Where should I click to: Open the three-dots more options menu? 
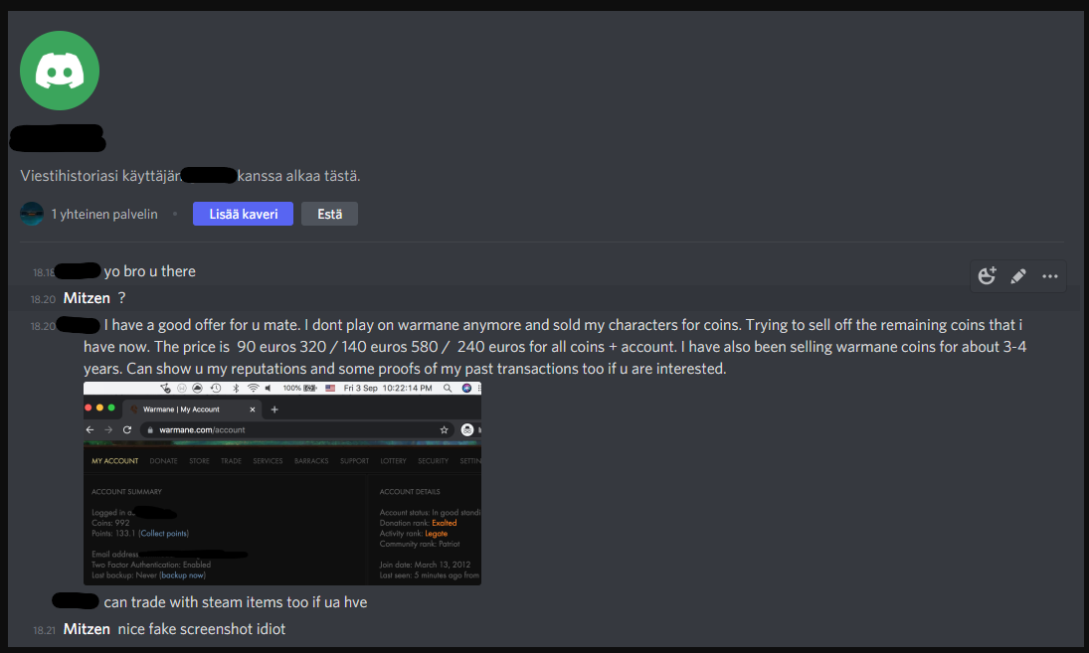pyautogui.click(x=1050, y=276)
